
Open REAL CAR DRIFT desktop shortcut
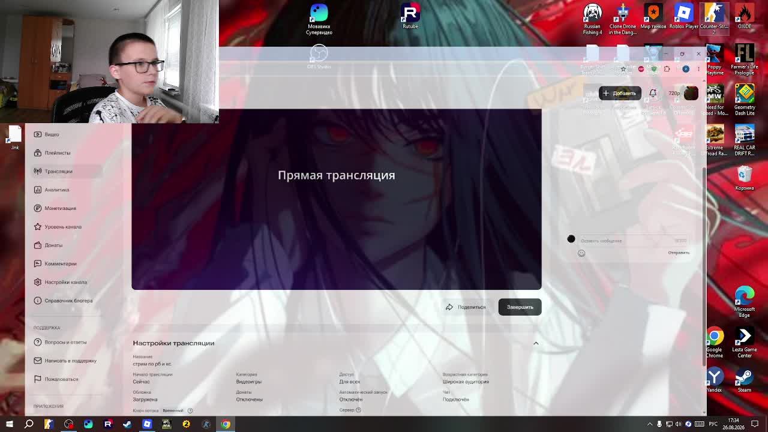pos(745,140)
